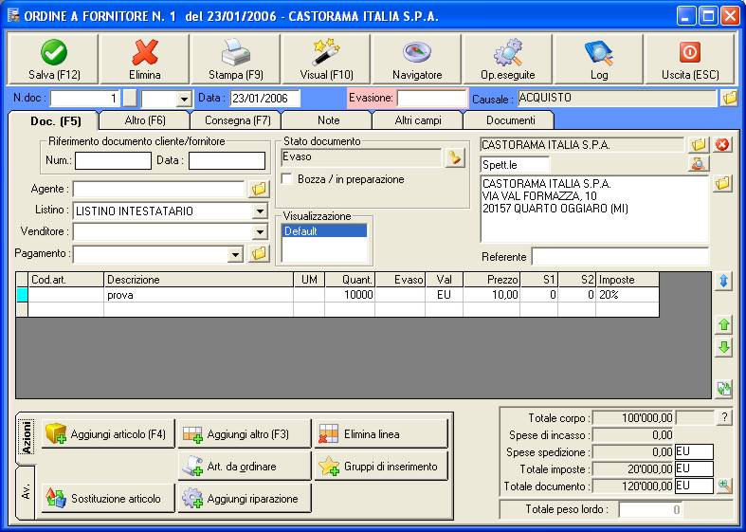Viewport: 746px width, 532px height.
Task: Open the Navigatore compass button
Action: tap(417, 59)
